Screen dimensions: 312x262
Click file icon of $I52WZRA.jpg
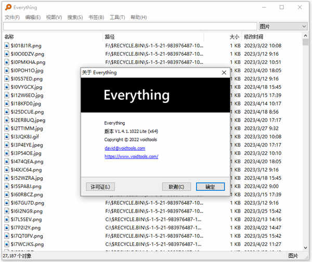[x=7, y=178]
